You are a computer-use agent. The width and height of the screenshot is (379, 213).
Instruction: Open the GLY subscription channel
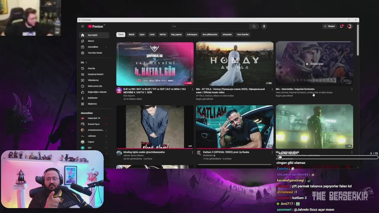coord(94,148)
